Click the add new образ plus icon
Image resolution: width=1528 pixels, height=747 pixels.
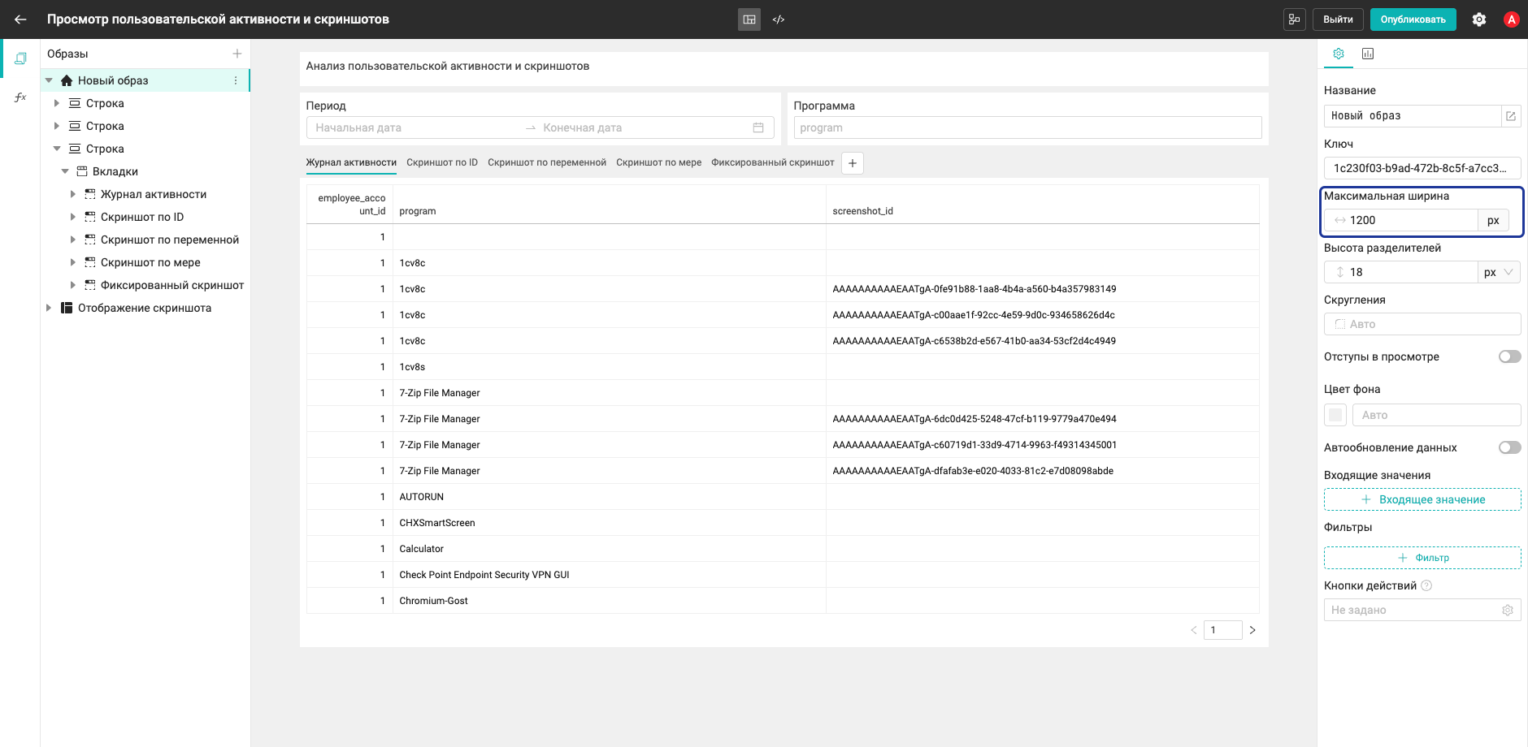tap(237, 54)
